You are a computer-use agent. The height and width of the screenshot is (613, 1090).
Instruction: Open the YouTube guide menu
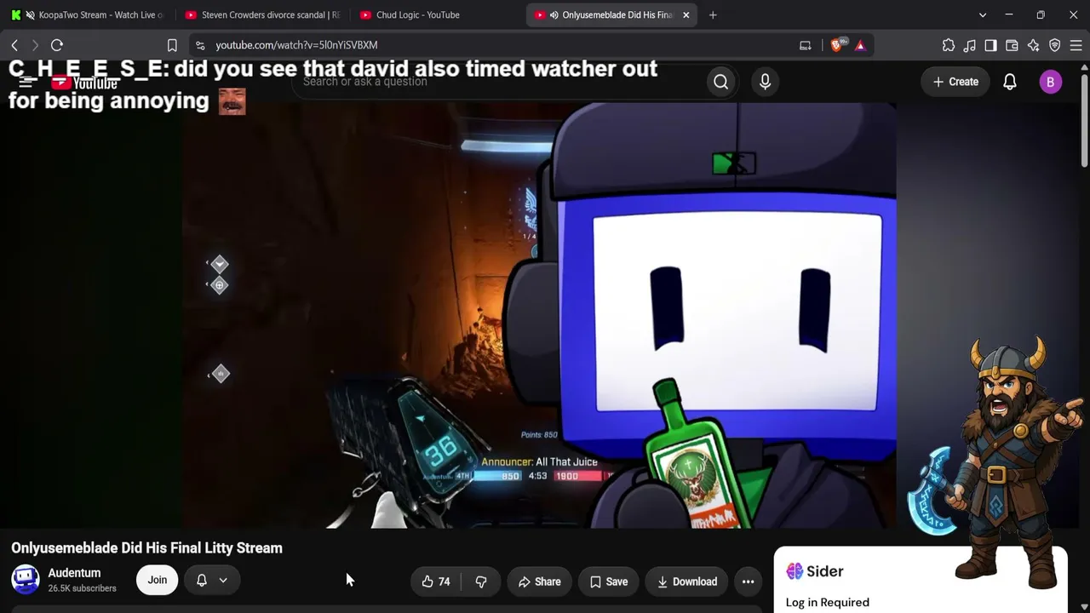coord(26,82)
